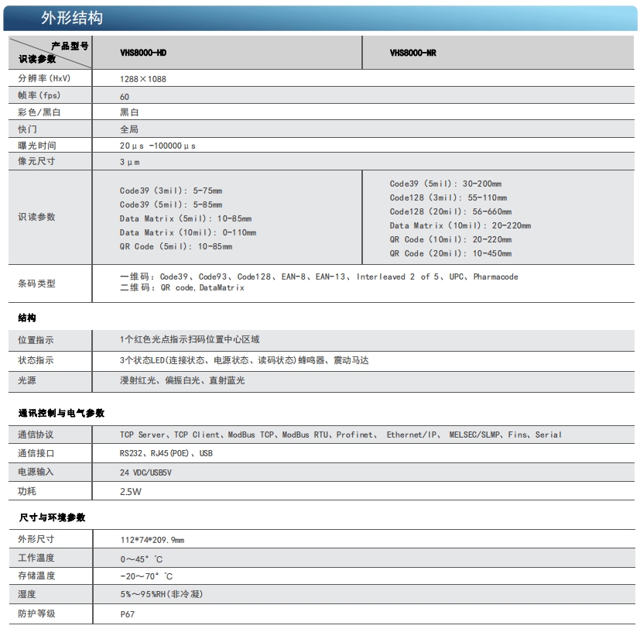The height and width of the screenshot is (629, 640).
Task: Select the 2.5W power value
Action: 131,492
